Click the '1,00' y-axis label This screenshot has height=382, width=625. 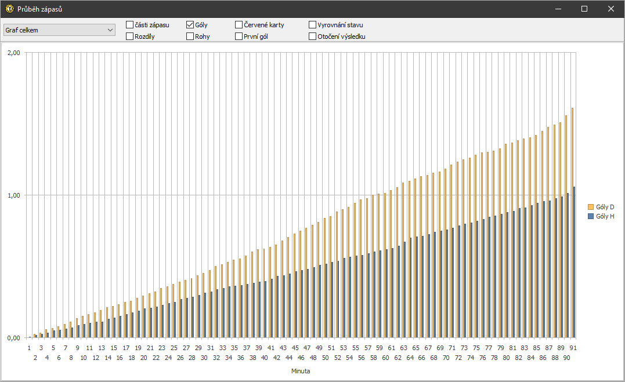pos(14,195)
